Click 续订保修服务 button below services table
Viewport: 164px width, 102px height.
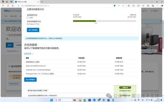(30, 80)
